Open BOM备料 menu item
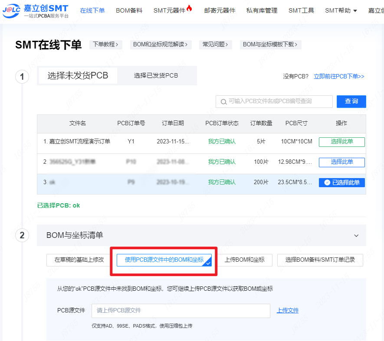The height and width of the screenshot is (341, 384). [129, 10]
